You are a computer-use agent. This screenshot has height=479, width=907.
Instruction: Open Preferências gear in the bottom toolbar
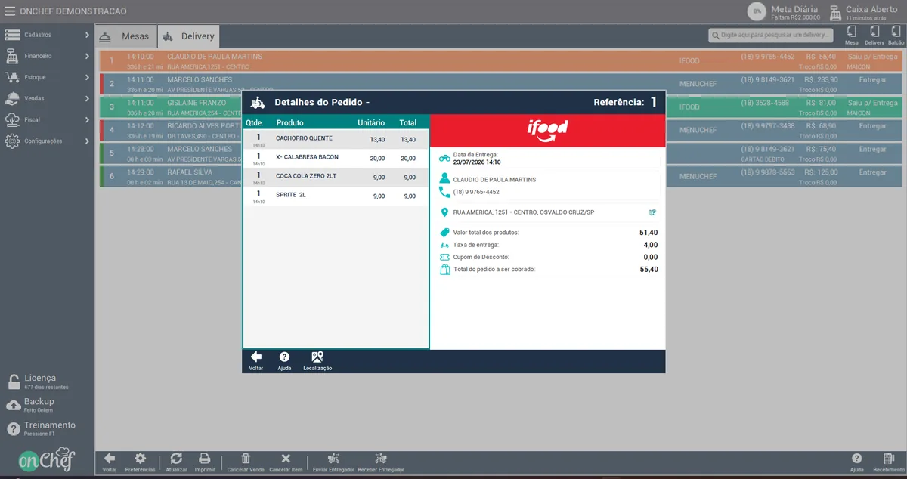pyautogui.click(x=140, y=462)
